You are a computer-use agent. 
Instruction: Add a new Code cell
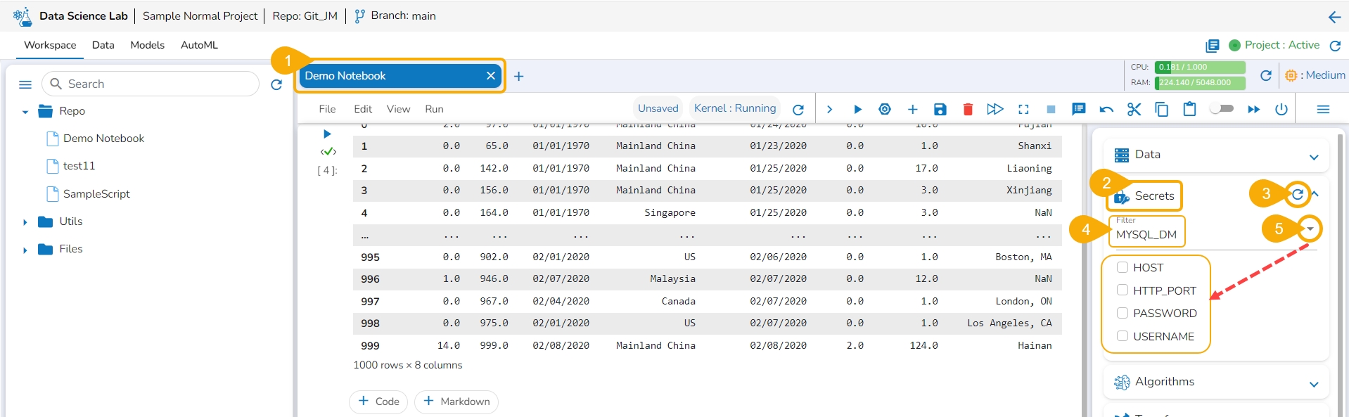[x=378, y=402]
